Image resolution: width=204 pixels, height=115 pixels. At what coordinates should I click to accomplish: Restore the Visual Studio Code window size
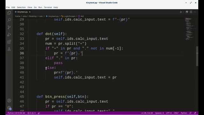tap(191, 3)
